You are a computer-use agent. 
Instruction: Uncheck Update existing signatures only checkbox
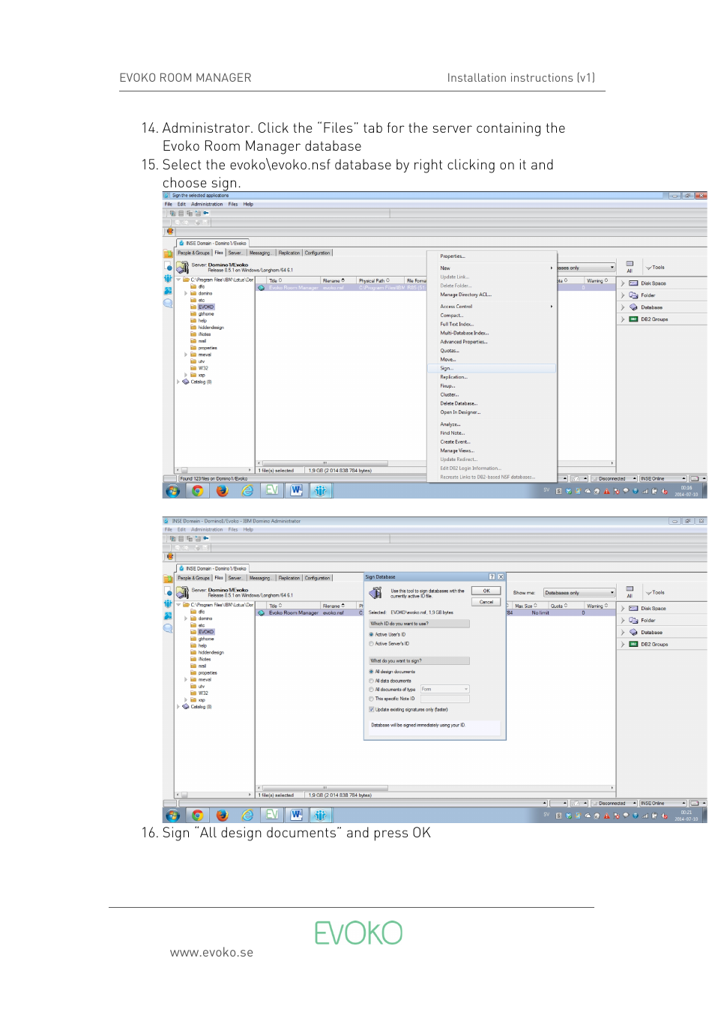tap(371, 709)
